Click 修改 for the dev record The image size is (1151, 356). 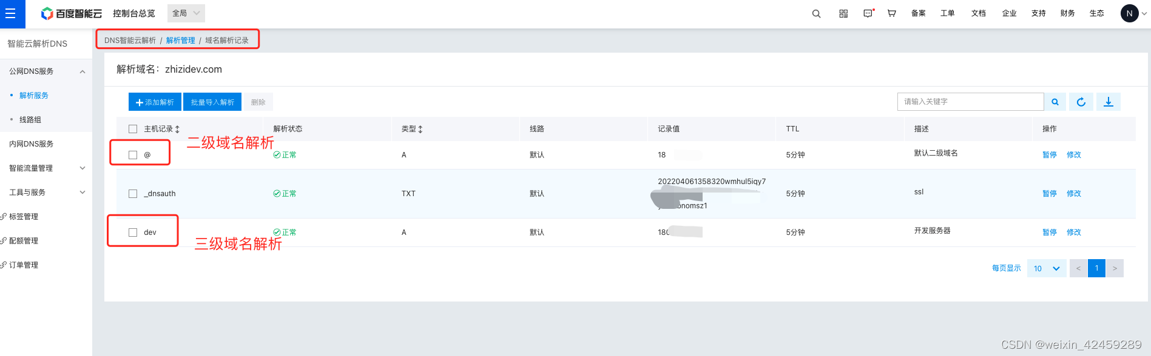(1074, 232)
